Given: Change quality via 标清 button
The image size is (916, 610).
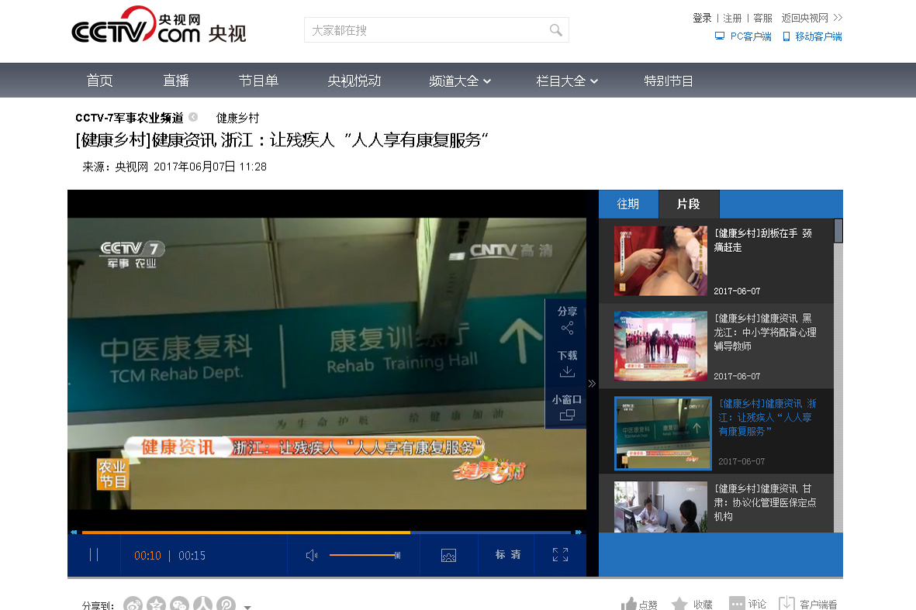Looking at the screenshot, I should (508, 554).
